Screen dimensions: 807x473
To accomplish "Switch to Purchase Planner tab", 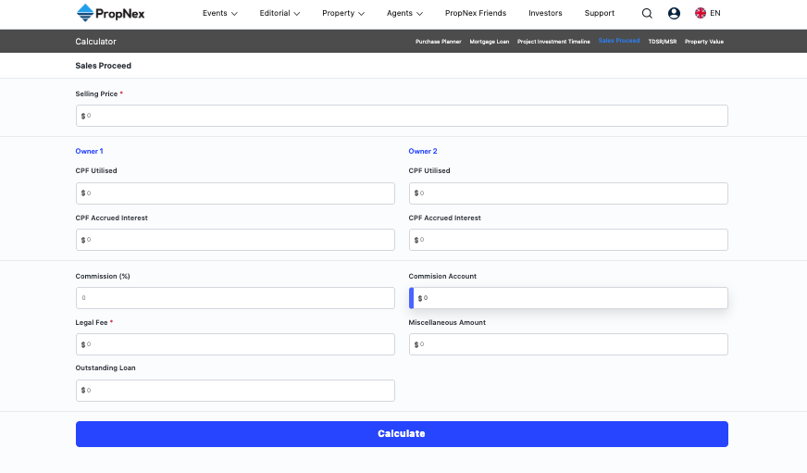I will tap(439, 42).
